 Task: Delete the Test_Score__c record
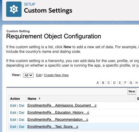[22, 127]
